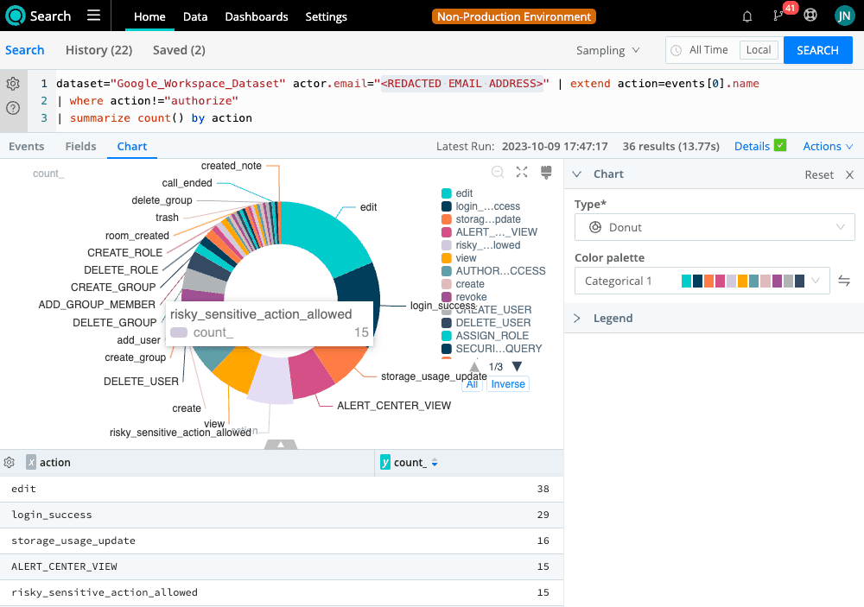Image resolution: width=864 pixels, height=607 pixels.
Task: Open the notifications bell
Action: (x=747, y=16)
